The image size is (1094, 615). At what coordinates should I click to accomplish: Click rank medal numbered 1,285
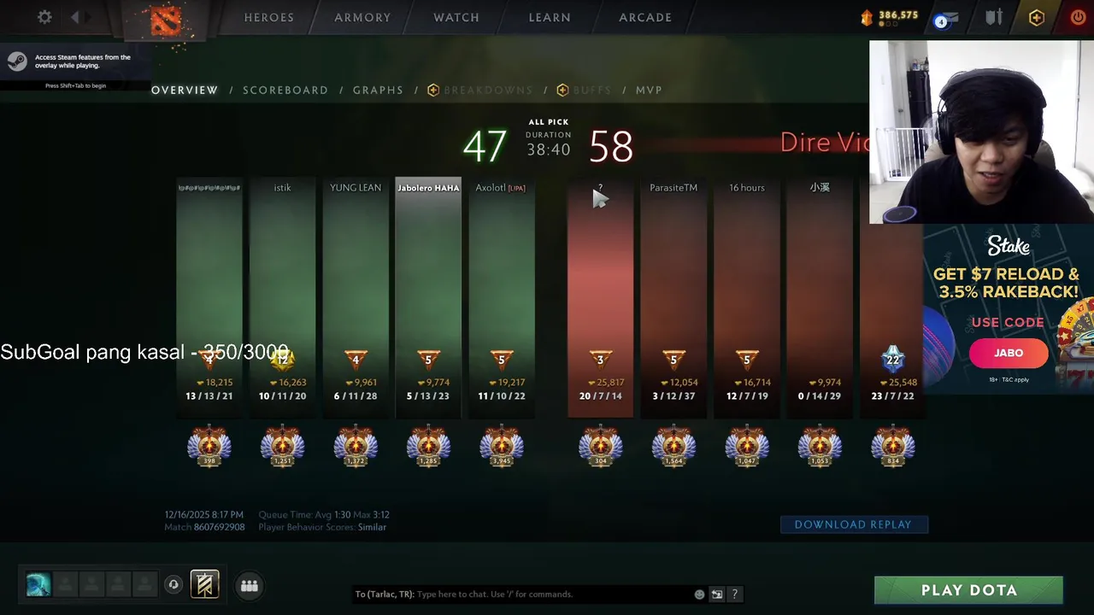[428, 447]
